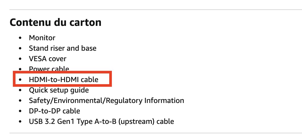Select the "DP-to-DP cable" entry
This screenshot has width=302, height=138.
click(54, 111)
